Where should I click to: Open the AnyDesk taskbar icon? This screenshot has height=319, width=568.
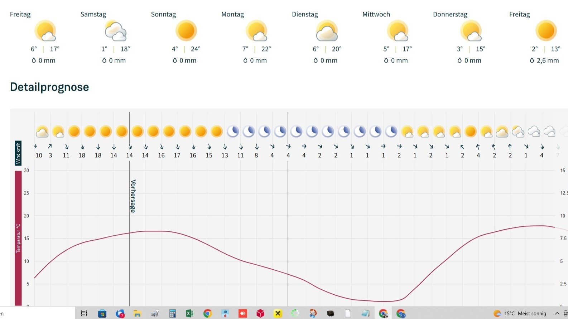coord(243,314)
